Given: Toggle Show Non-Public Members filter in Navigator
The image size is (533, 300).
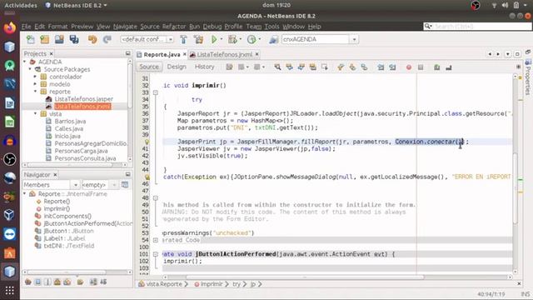Looking at the screenshot, I should [57, 282].
